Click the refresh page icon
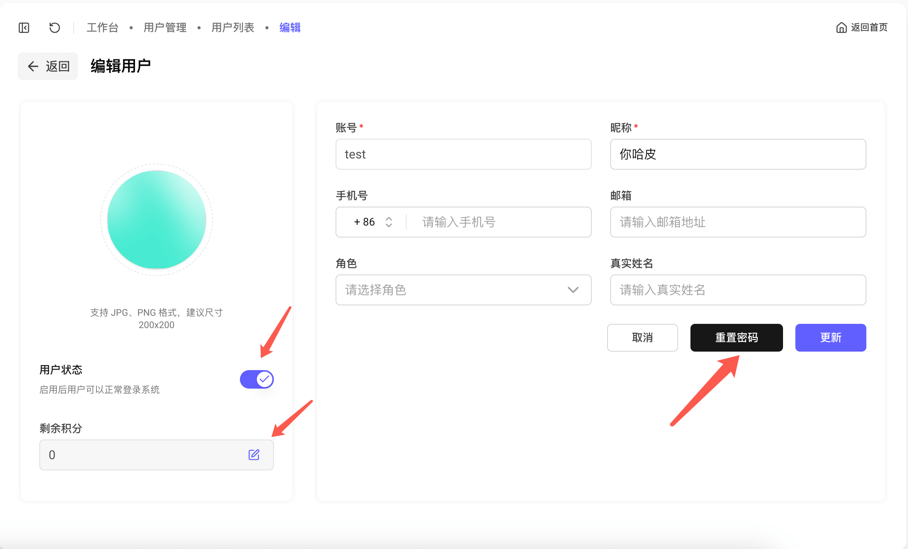Screen dimensions: 908x549 coord(54,28)
